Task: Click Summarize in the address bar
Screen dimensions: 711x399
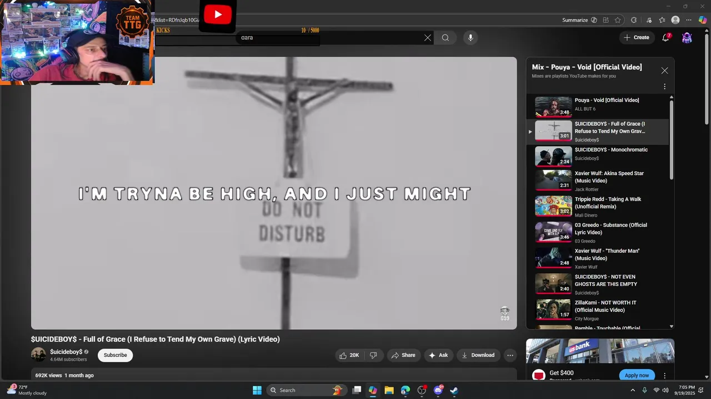Action: tap(575, 20)
